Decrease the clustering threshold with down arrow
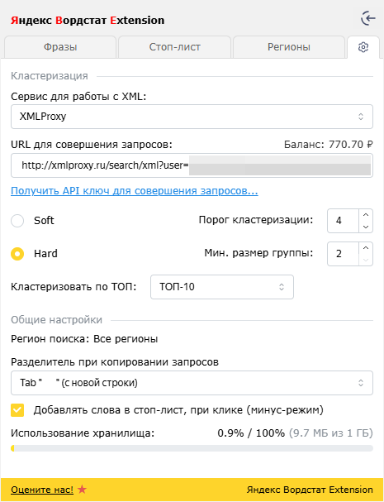Screen dimensions: 384x502 coord(366,227)
